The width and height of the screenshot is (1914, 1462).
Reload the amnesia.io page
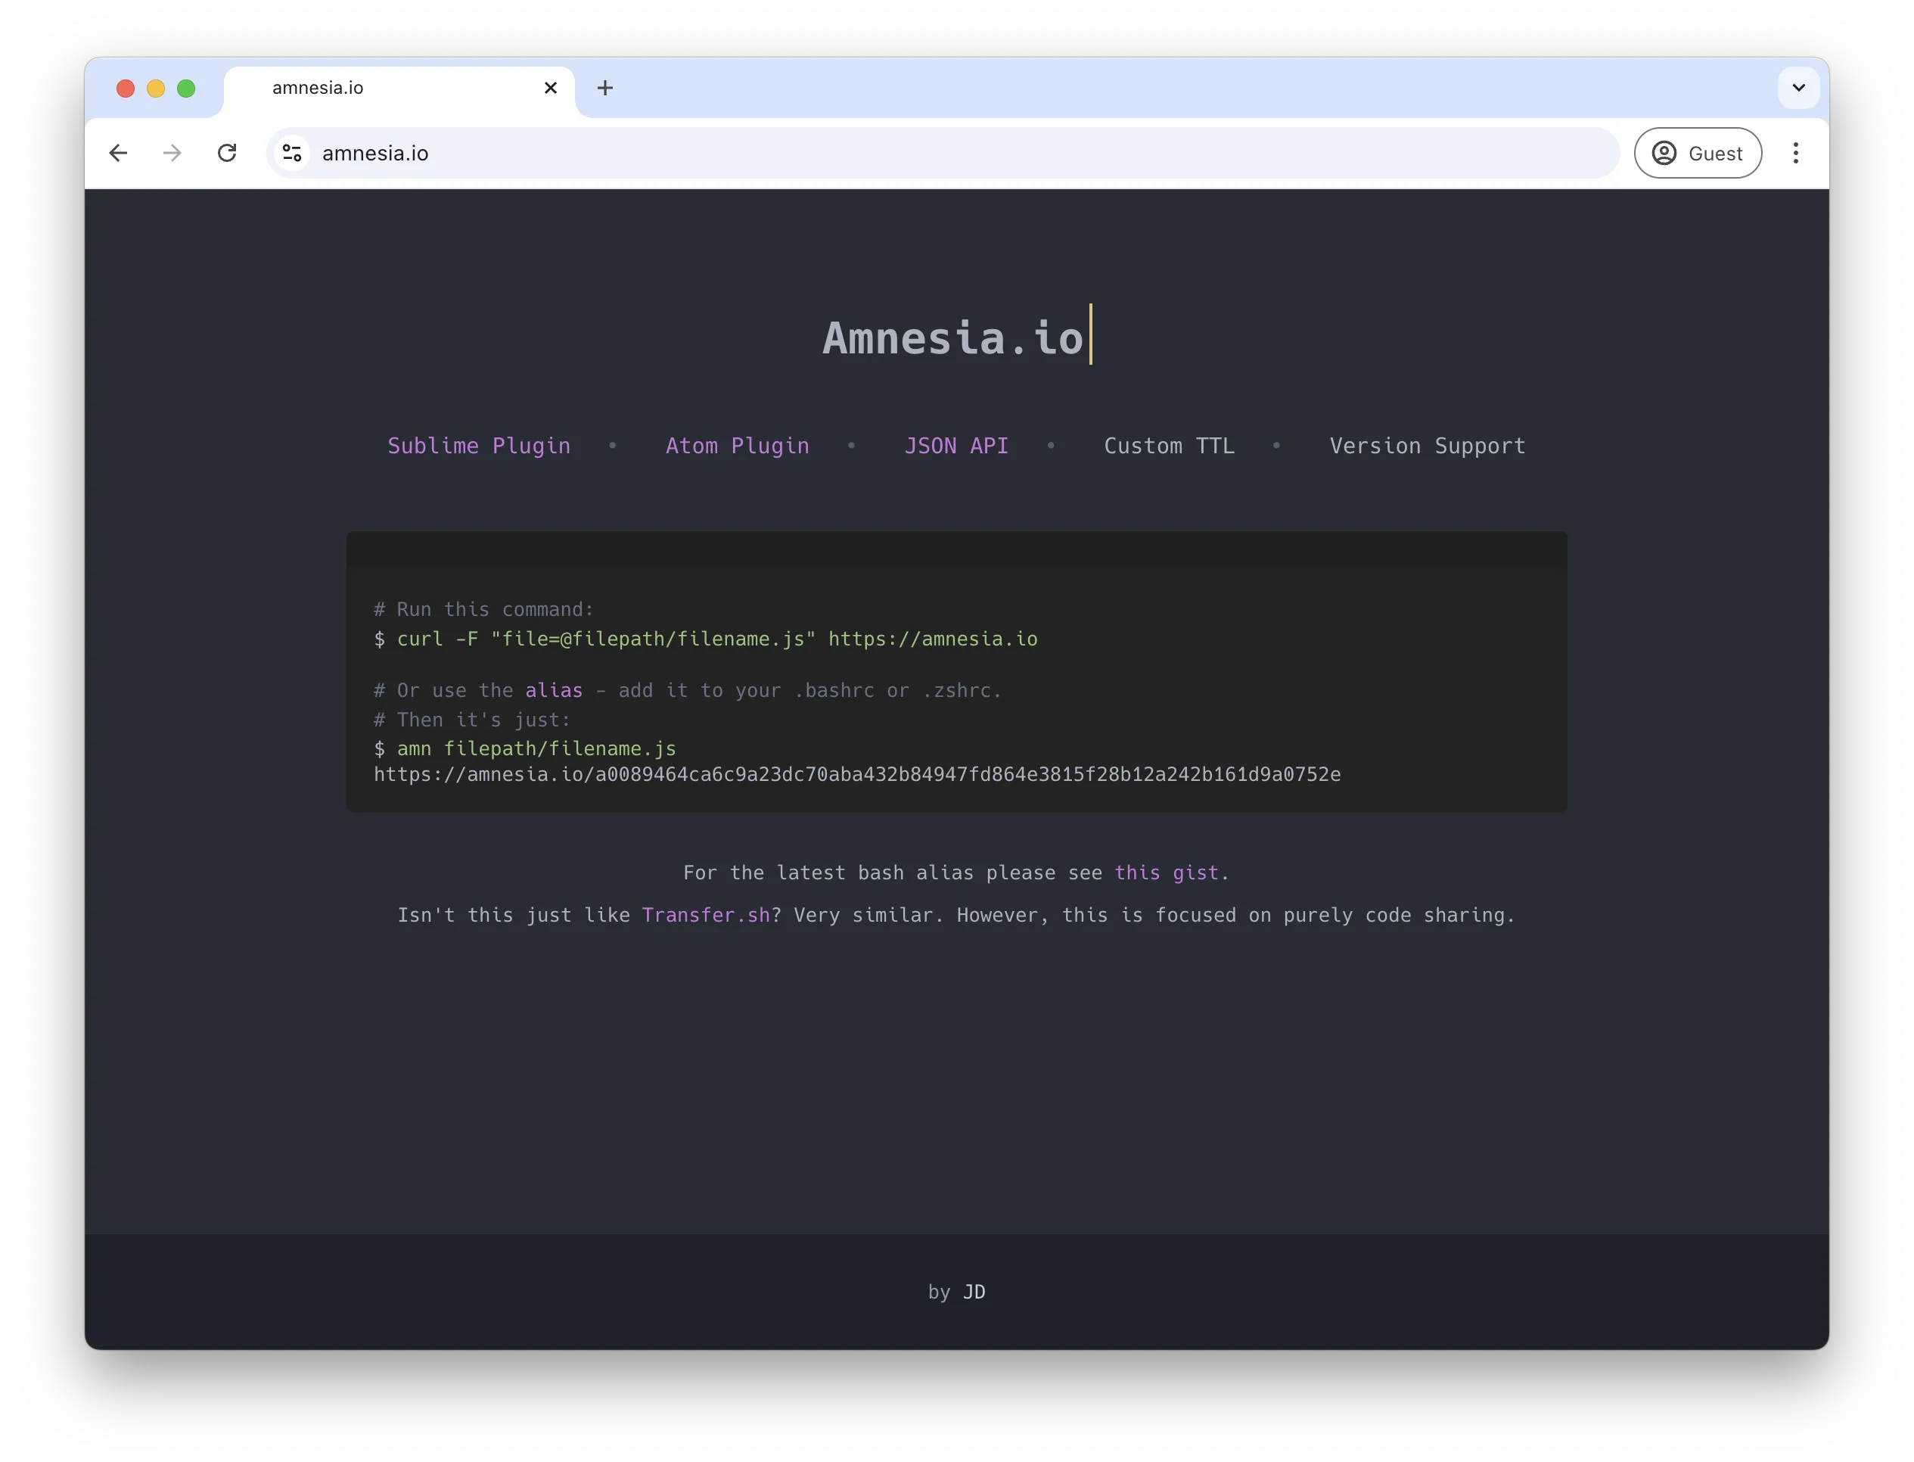227,153
